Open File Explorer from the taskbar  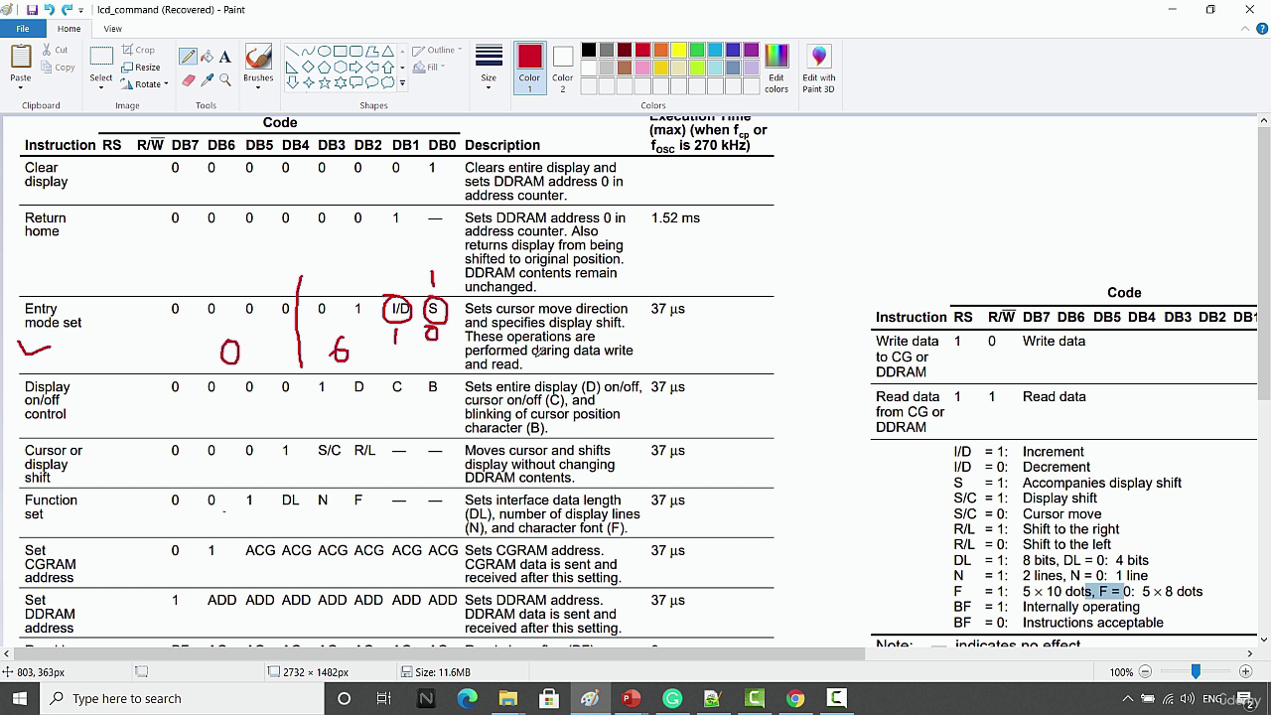coord(507,698)
